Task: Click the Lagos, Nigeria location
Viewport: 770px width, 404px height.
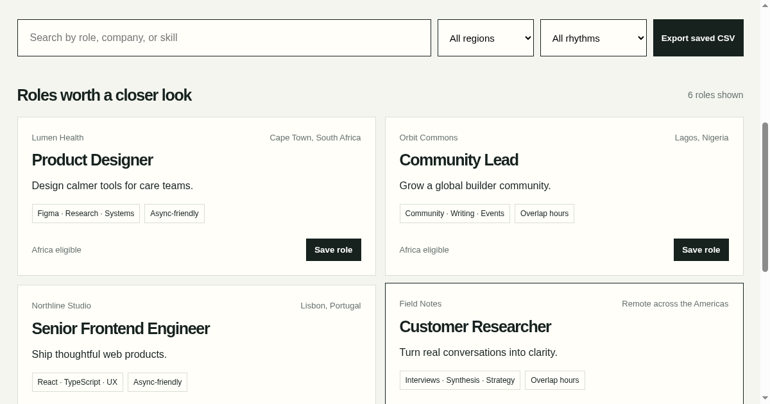Action: (x=701, y=138)
